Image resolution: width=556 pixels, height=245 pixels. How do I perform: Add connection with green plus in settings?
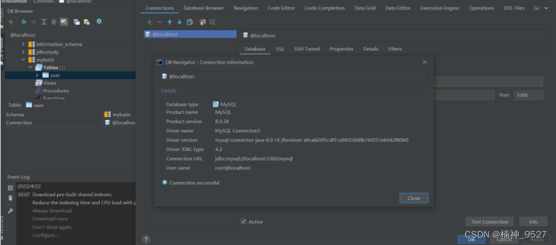coord(150,23)
